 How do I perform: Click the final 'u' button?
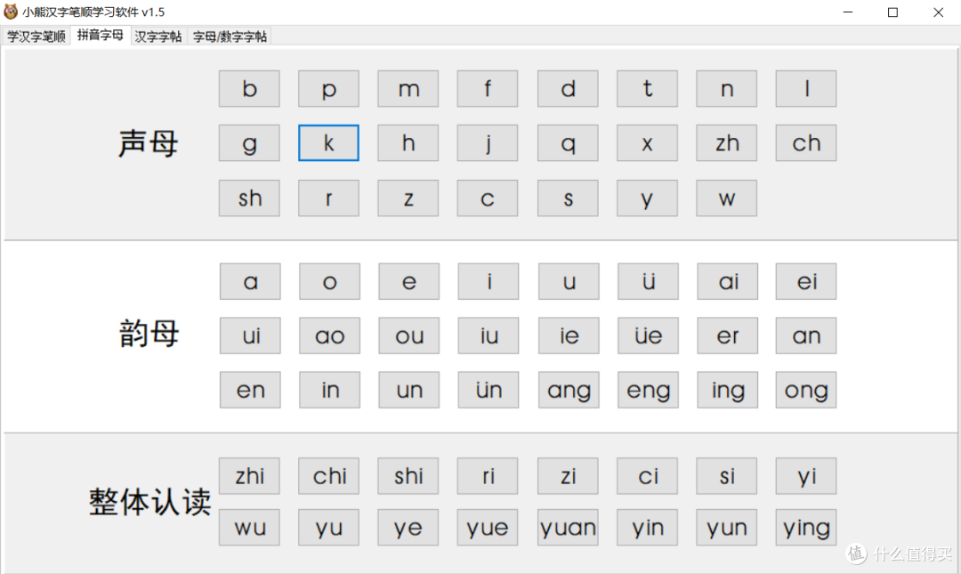569,281
